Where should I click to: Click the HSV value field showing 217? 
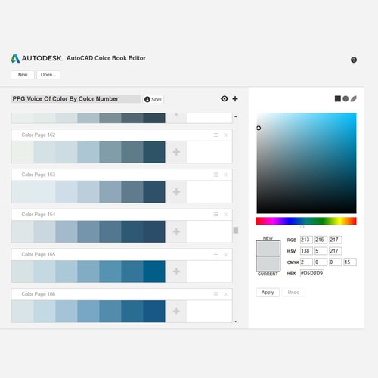click(x=336, y=251)
